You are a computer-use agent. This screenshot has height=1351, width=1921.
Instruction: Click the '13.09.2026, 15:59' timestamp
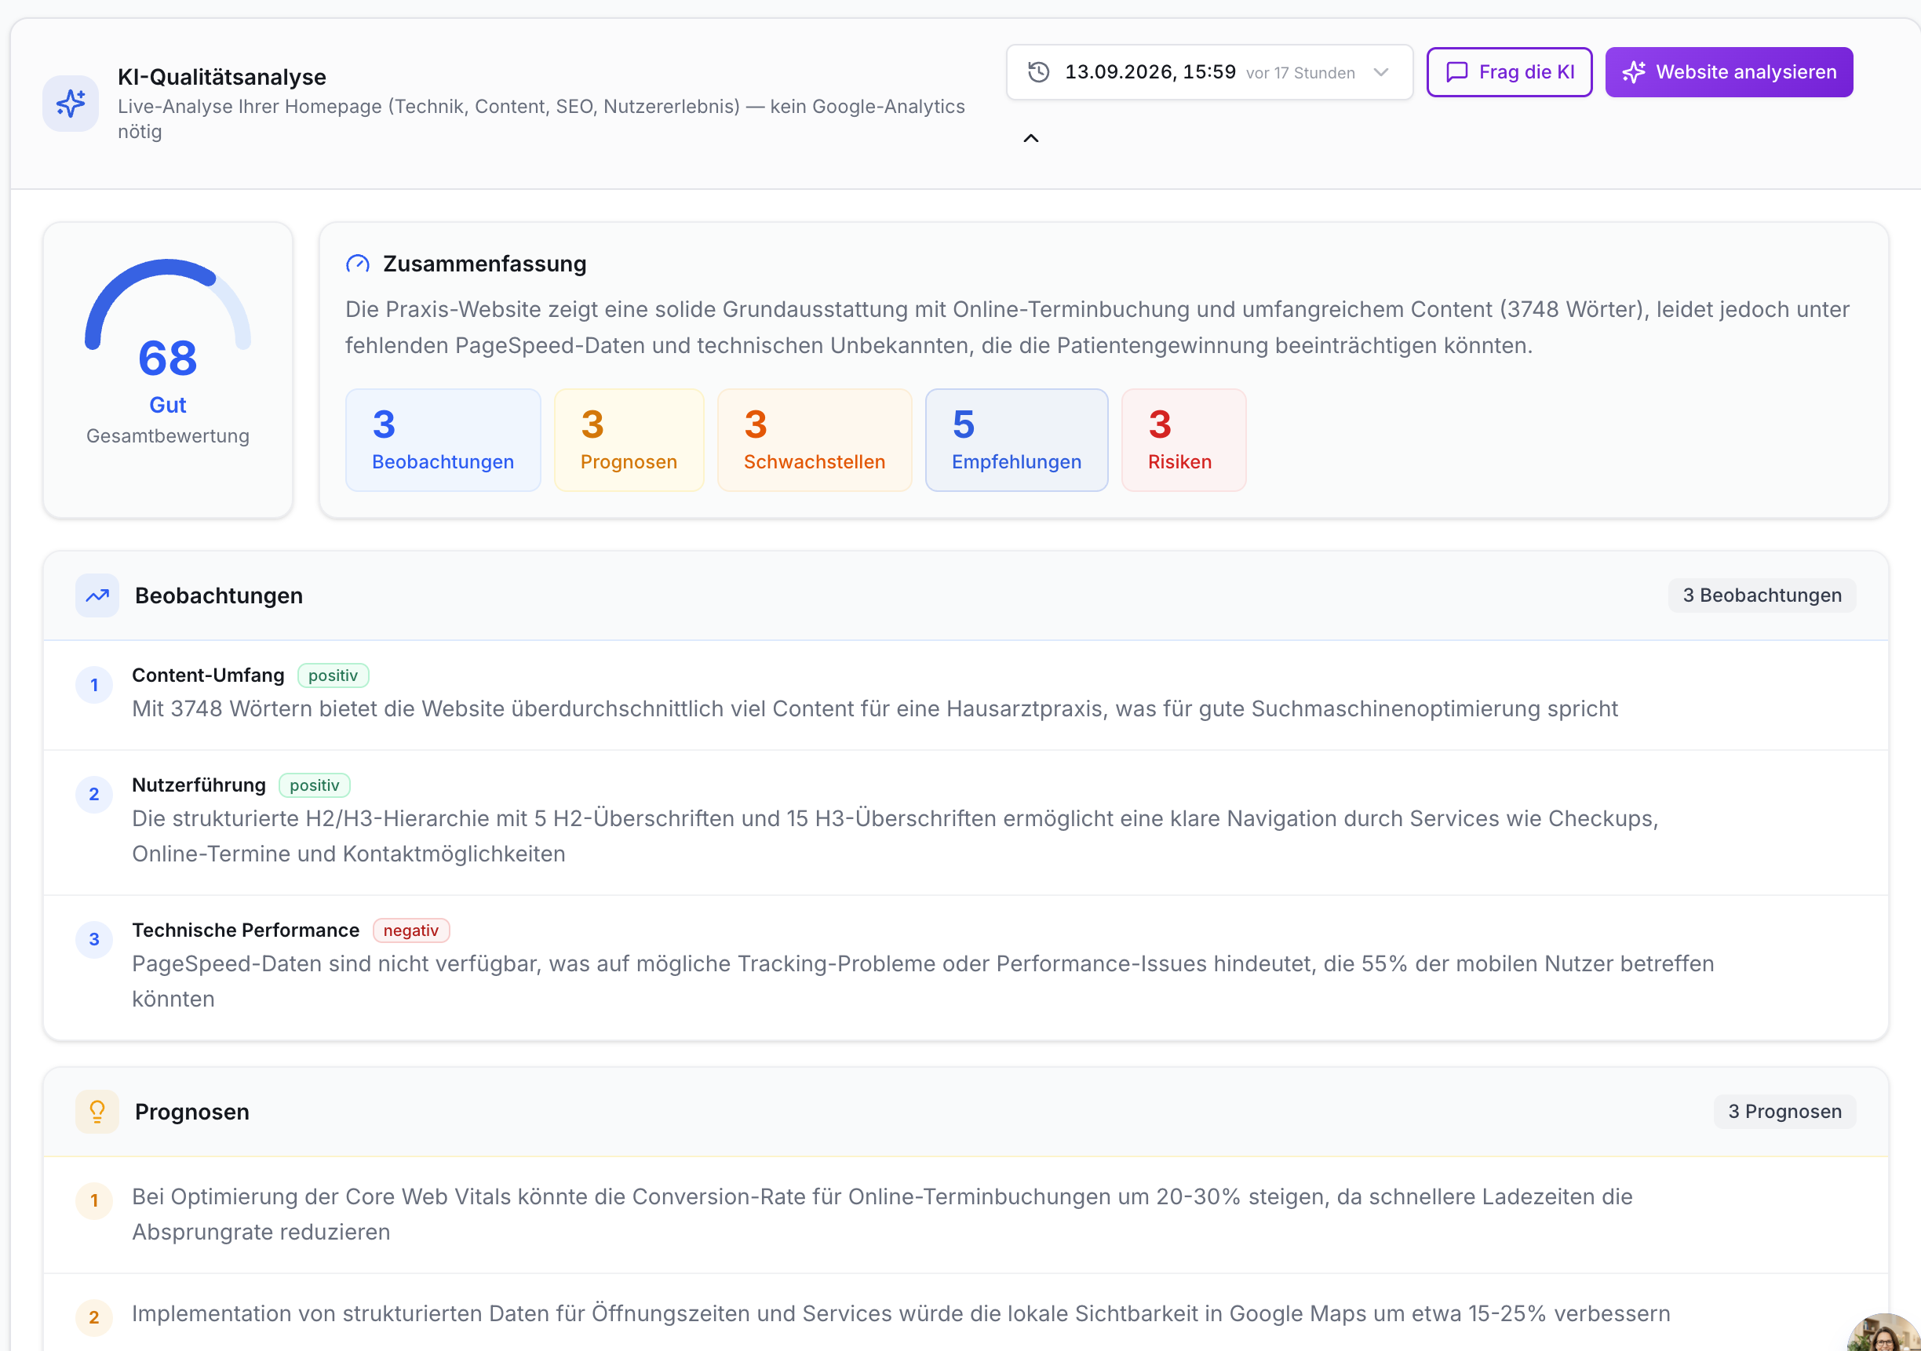pyautogui.click(x=1150, y=72)
